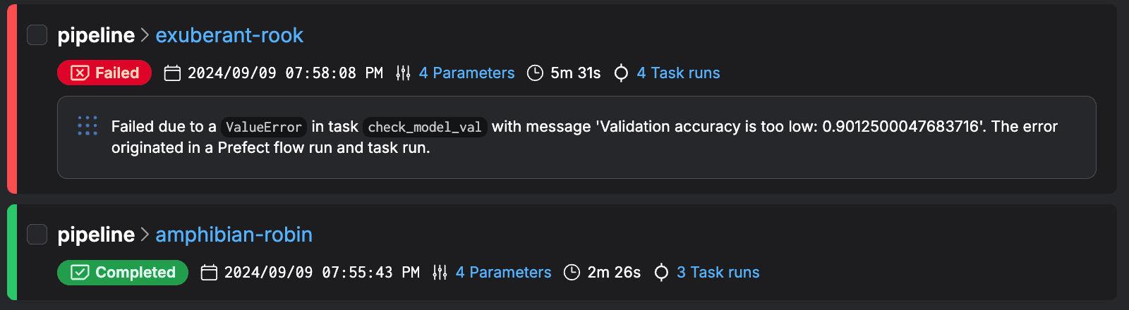The width and height of the screenshot is (1129, 310).
Task: Click calendar icon for exuberant-rook start date
Action: pos(172,73)
